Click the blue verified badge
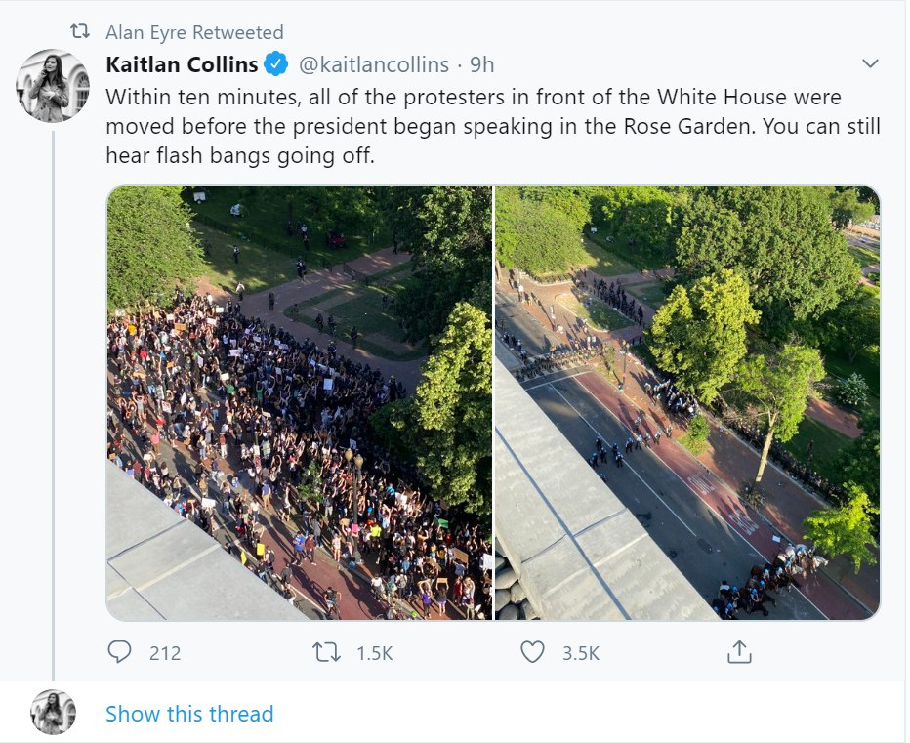 [x=276, y=65]
